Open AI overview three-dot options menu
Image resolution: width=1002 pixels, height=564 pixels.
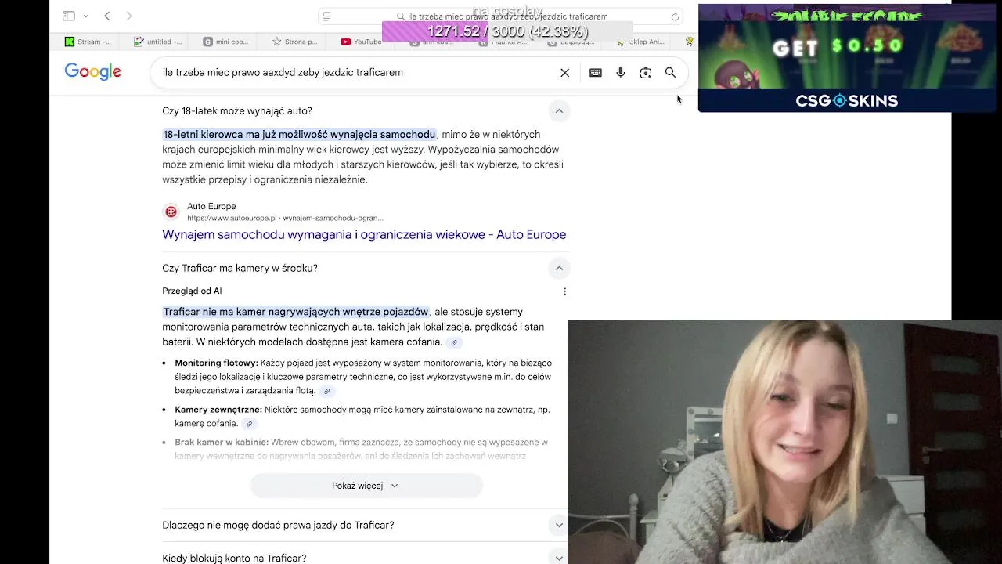click(564, 291)
